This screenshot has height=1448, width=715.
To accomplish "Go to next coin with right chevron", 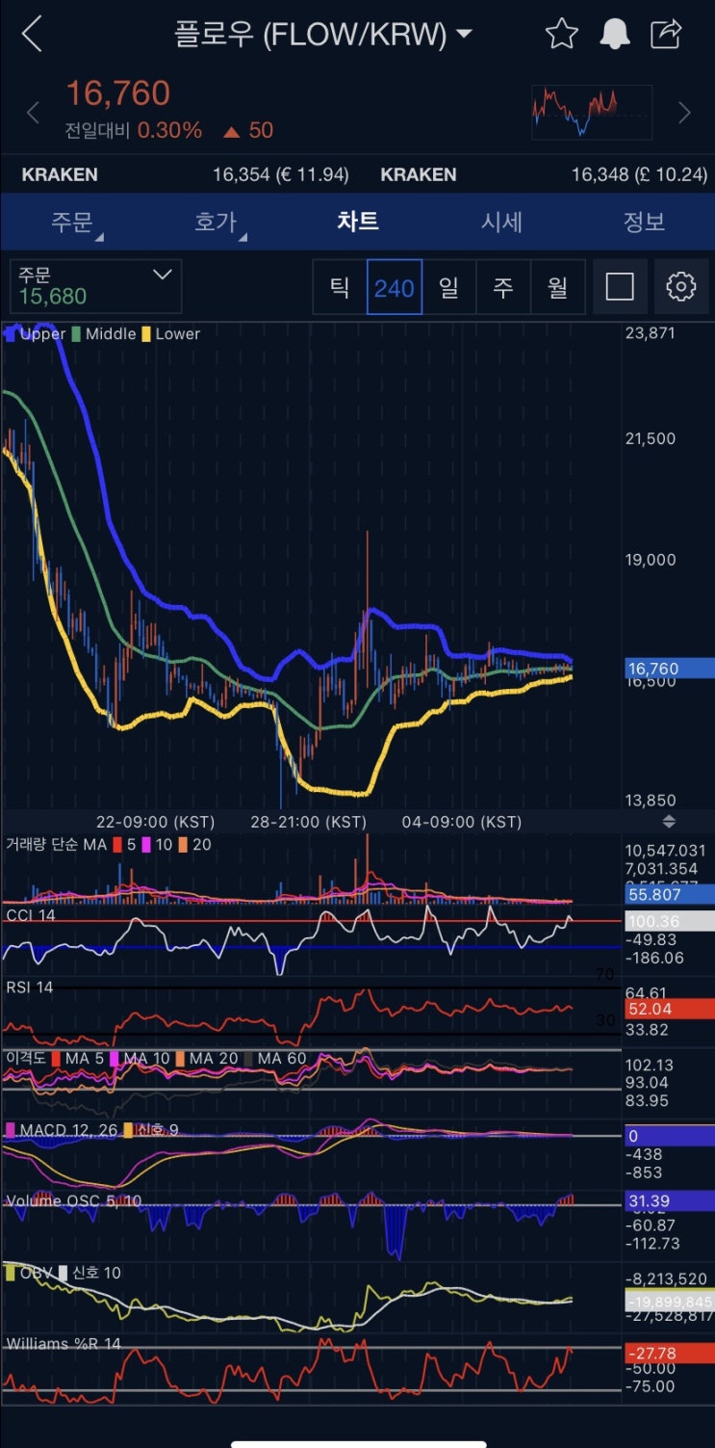I will 684,113.
